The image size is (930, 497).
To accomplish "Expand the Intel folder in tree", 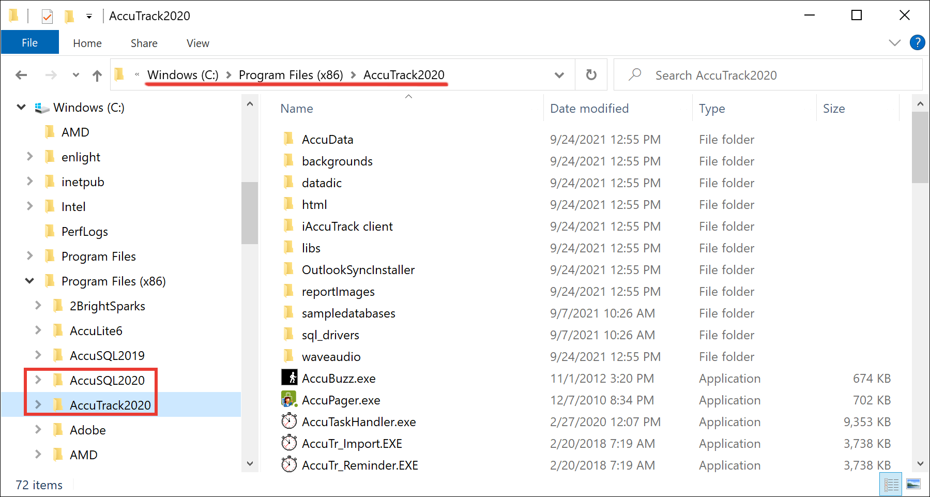I will click(x=29, y=206).
